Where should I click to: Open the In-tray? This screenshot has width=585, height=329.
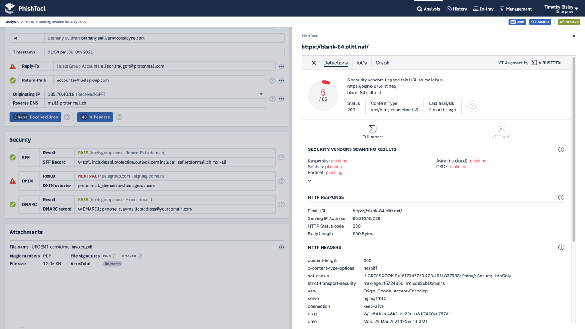coord(483,9)
